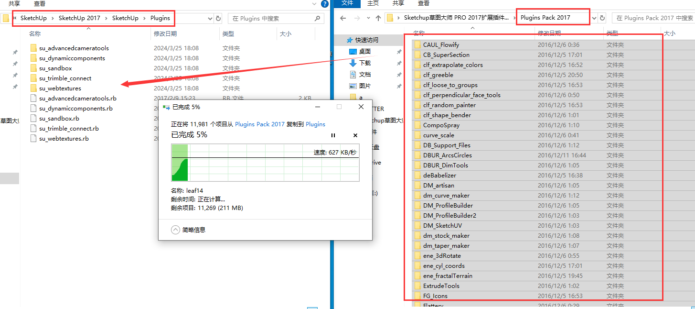
Task: Select the clf_shape_bender folder
Action: pyautogui.click(x=447, y=115)
